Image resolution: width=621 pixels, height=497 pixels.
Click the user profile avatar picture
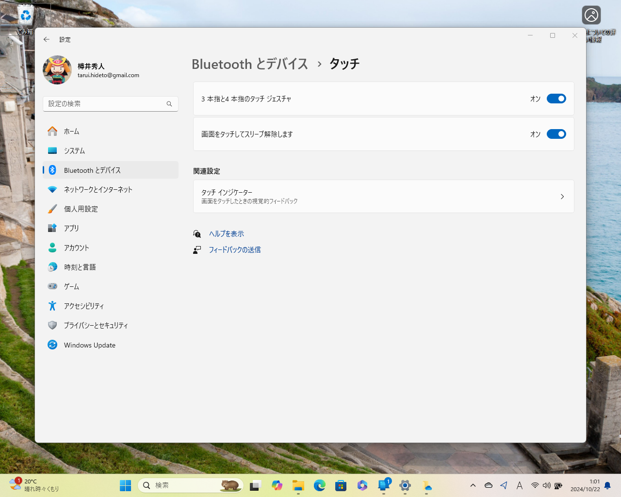click(x=57, y=70)
